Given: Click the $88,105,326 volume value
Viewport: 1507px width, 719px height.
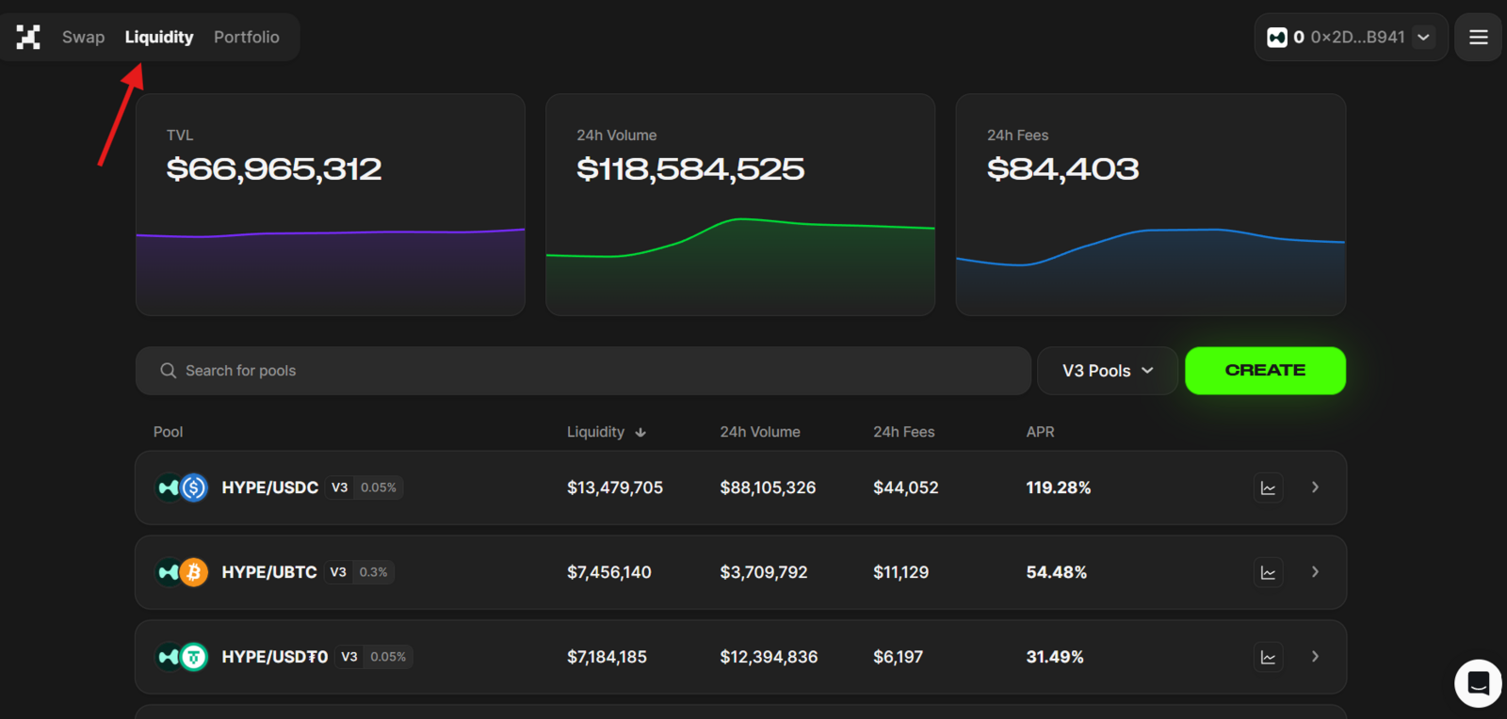Looking at the screenshot, I should pos(768,487).
